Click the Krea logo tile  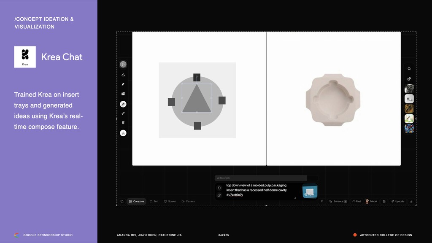(x=25, y=57)
